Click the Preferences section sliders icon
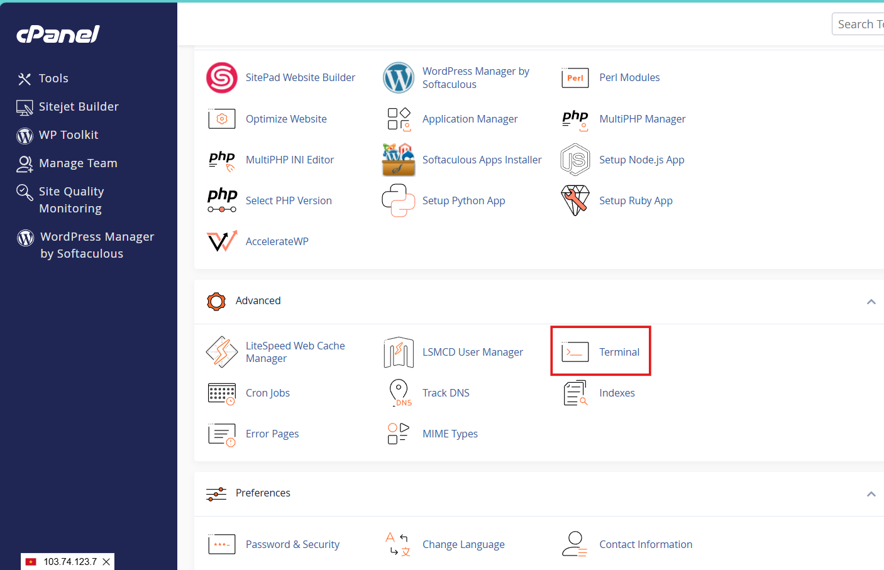884x570 pixels. 216,493
